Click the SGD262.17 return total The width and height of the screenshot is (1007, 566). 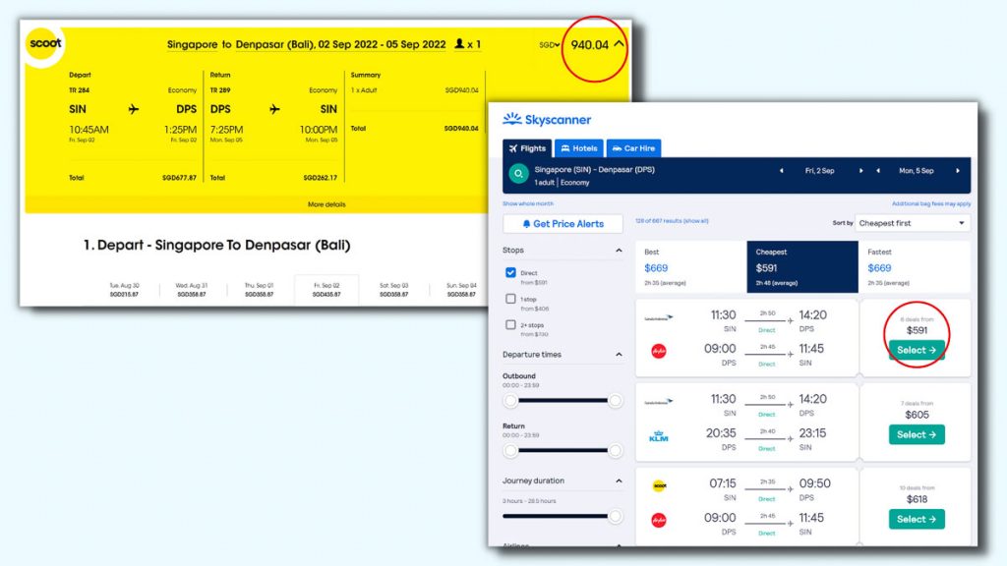point(321,178)
